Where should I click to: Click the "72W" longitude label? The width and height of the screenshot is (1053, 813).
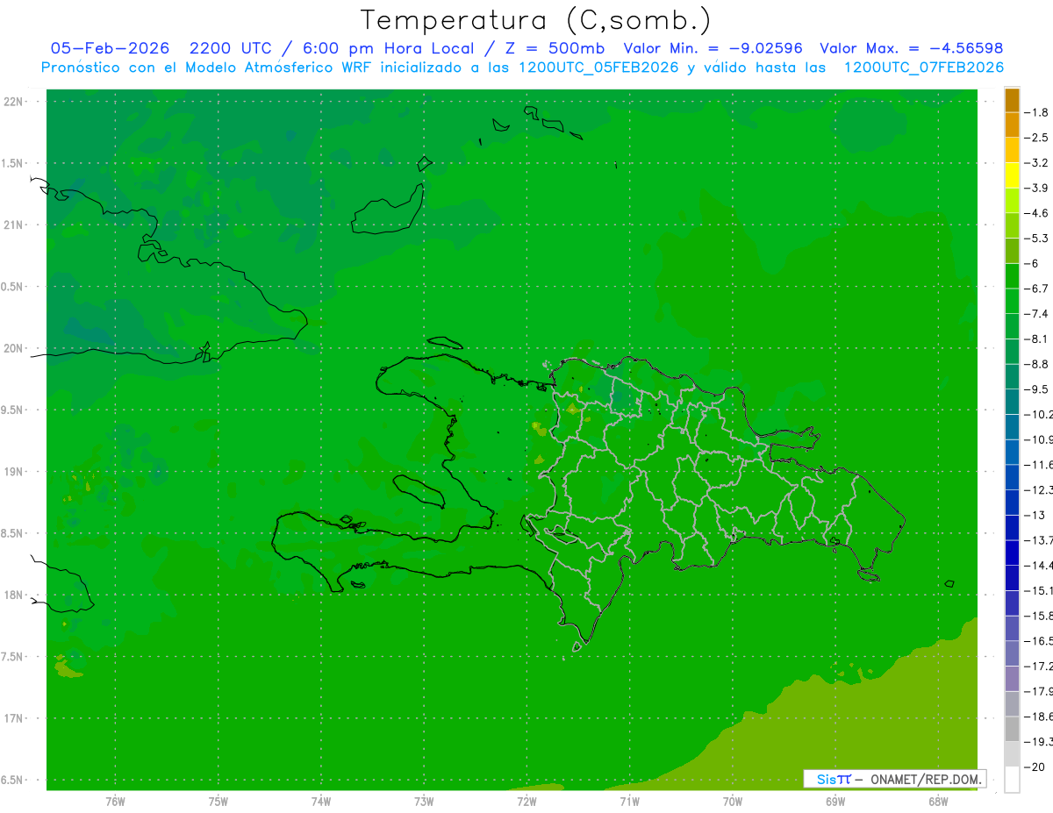[x=526, y=802]
